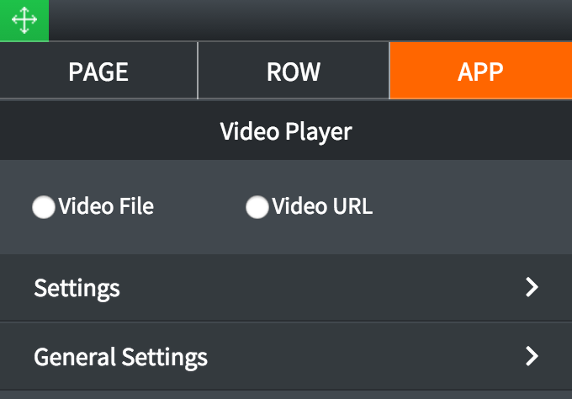Expand General Settings using its chevron arrow
This screenshot has width=572, height=399.
coord(532,356)
